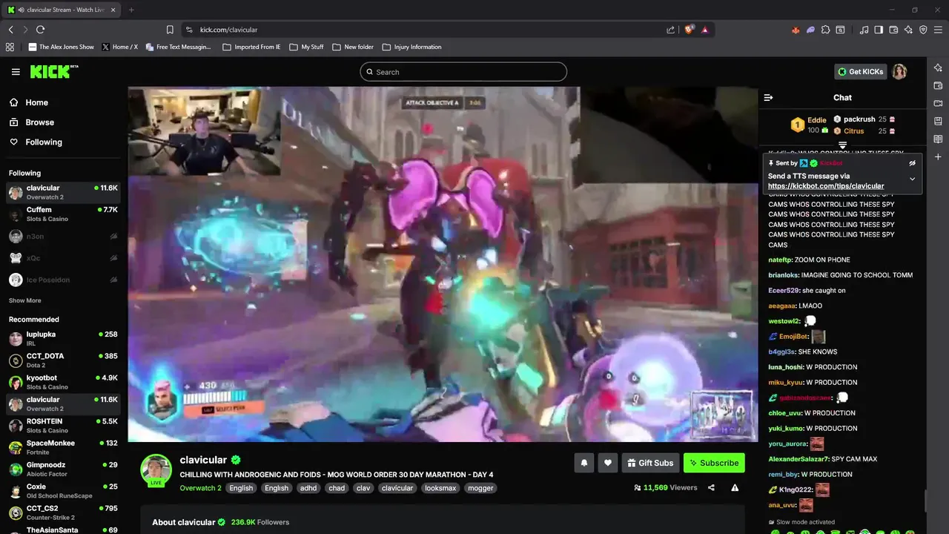
Task: Open the music note media control
Action: 864,30
